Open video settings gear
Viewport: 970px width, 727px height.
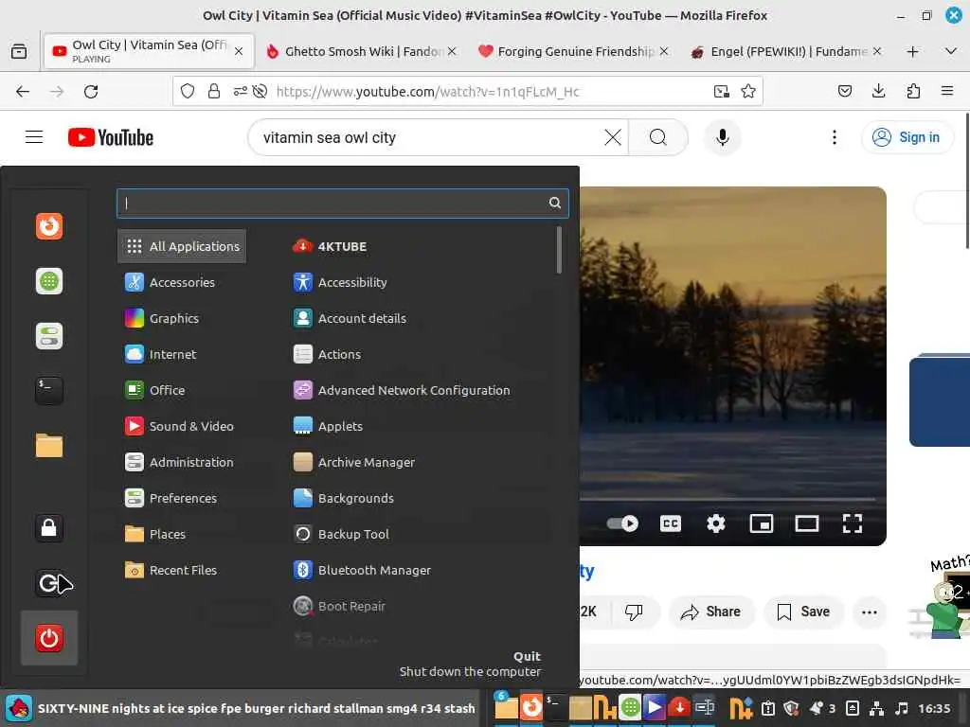pyautogui.click(x=716, y=523)
